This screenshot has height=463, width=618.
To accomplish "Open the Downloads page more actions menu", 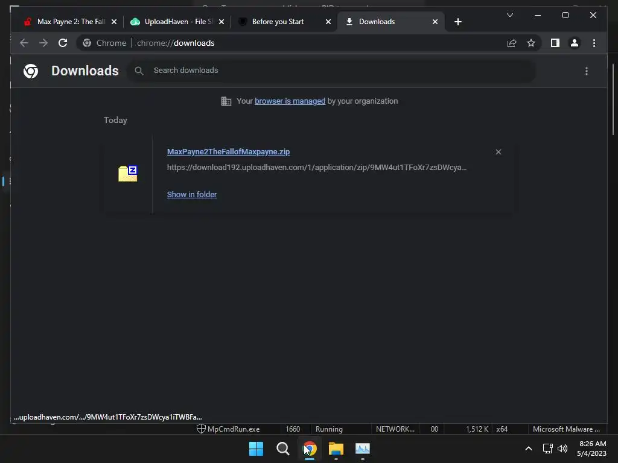I will [x=587, y=71].
